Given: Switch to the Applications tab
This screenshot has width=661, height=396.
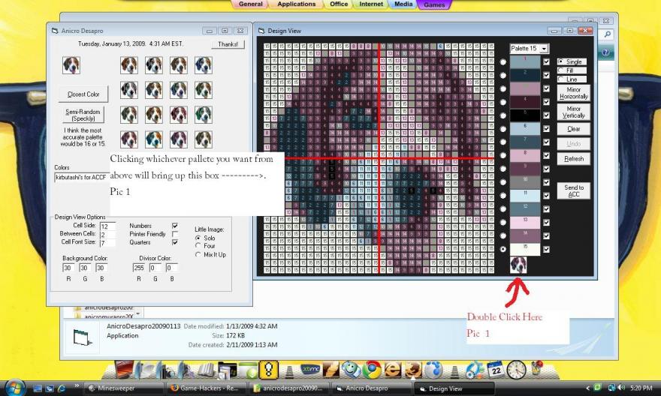Looking at the screenshot, I should pos(297,4).
